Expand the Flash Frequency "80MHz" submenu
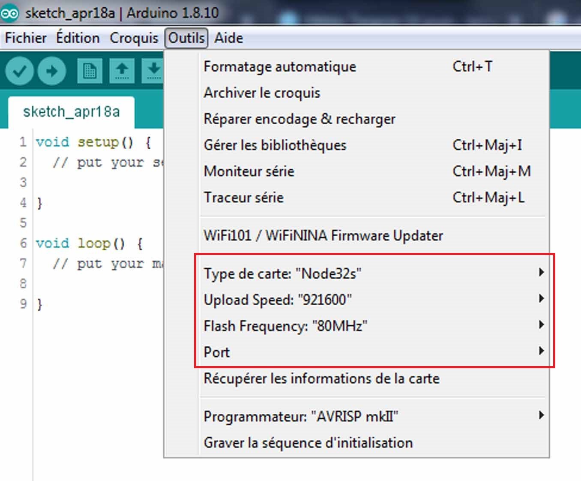 tap(374, 326)
